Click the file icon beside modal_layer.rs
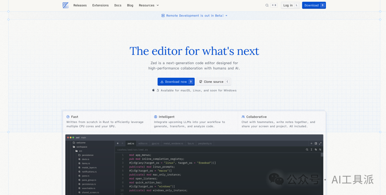Screen dimensions: 386x195 [x=79, y=168]
